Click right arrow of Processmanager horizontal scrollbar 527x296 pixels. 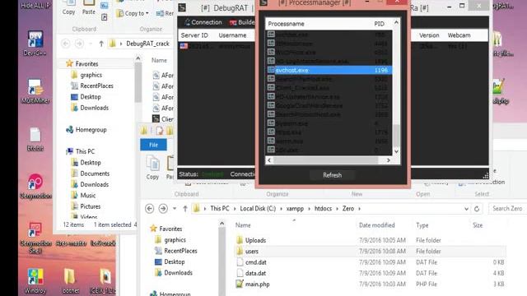pyautogui.click(x=389, y=160)
